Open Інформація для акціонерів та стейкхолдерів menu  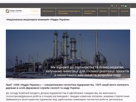pyautogui.click(x=69, y=12)
